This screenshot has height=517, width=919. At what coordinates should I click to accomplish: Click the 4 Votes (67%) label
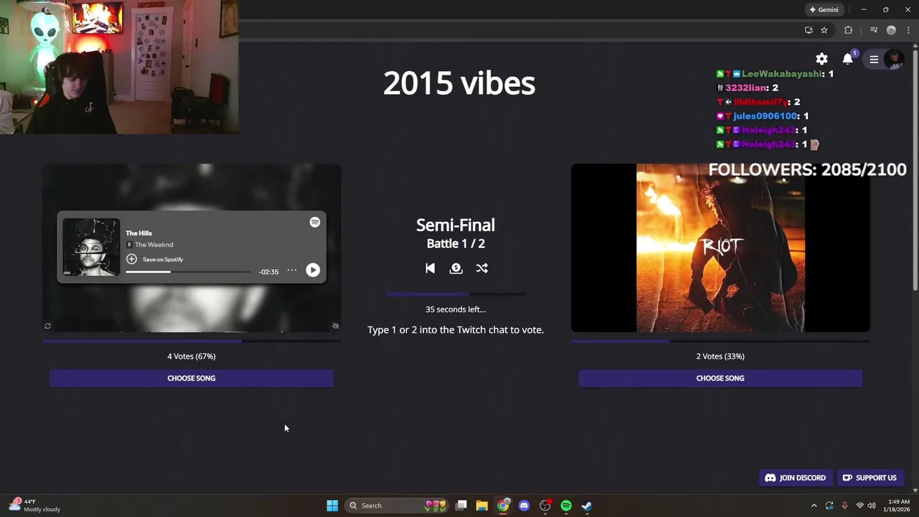tap(191, 356)
